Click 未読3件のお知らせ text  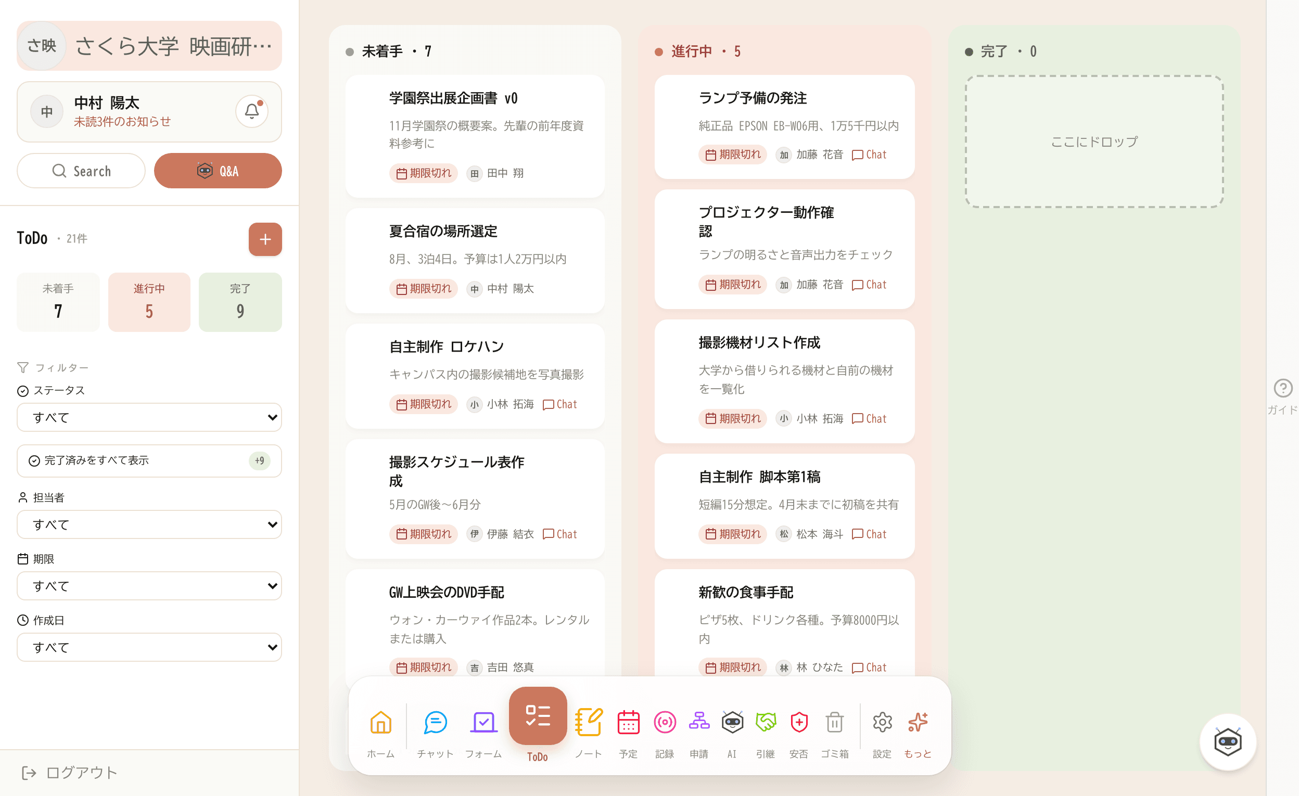point(122,122)
